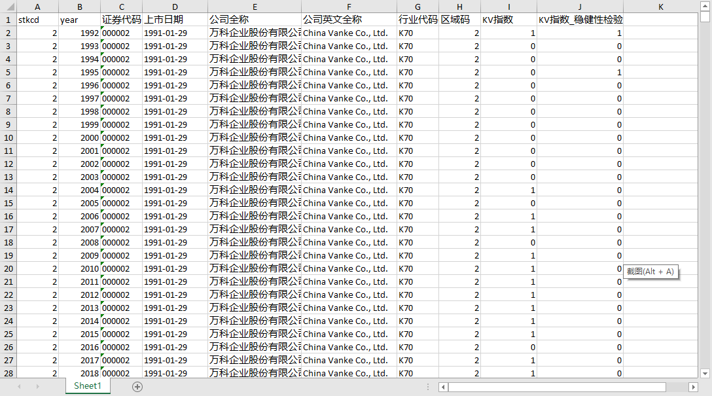Click the horizontal scrollbar thumb

point(557,387)
